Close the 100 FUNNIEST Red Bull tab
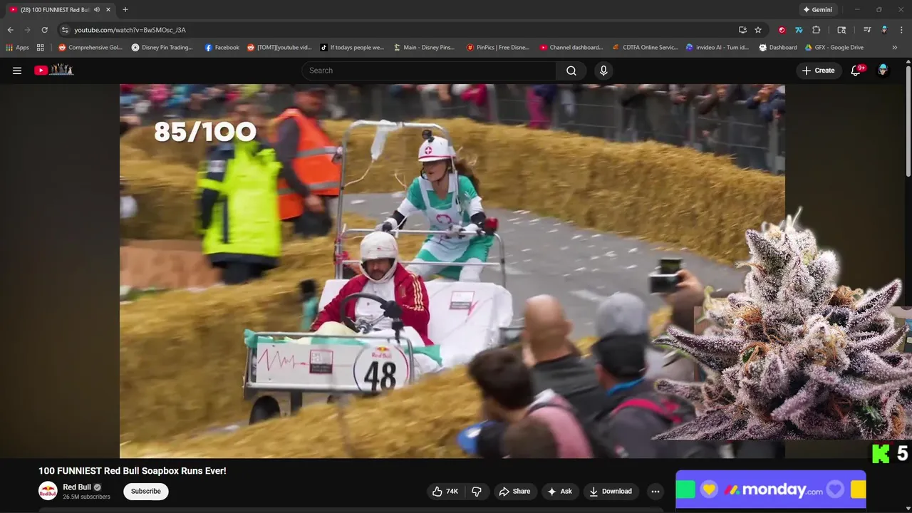The height and width of the screenshot is (513, 912). 108,10
